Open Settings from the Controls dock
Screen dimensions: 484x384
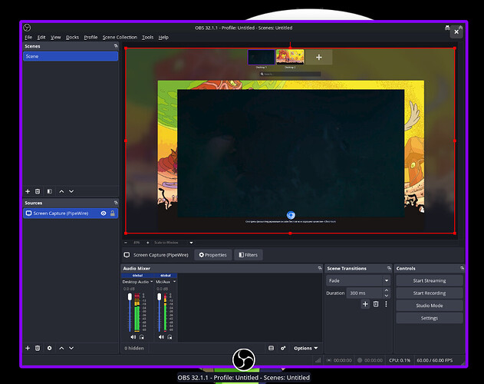430,318
